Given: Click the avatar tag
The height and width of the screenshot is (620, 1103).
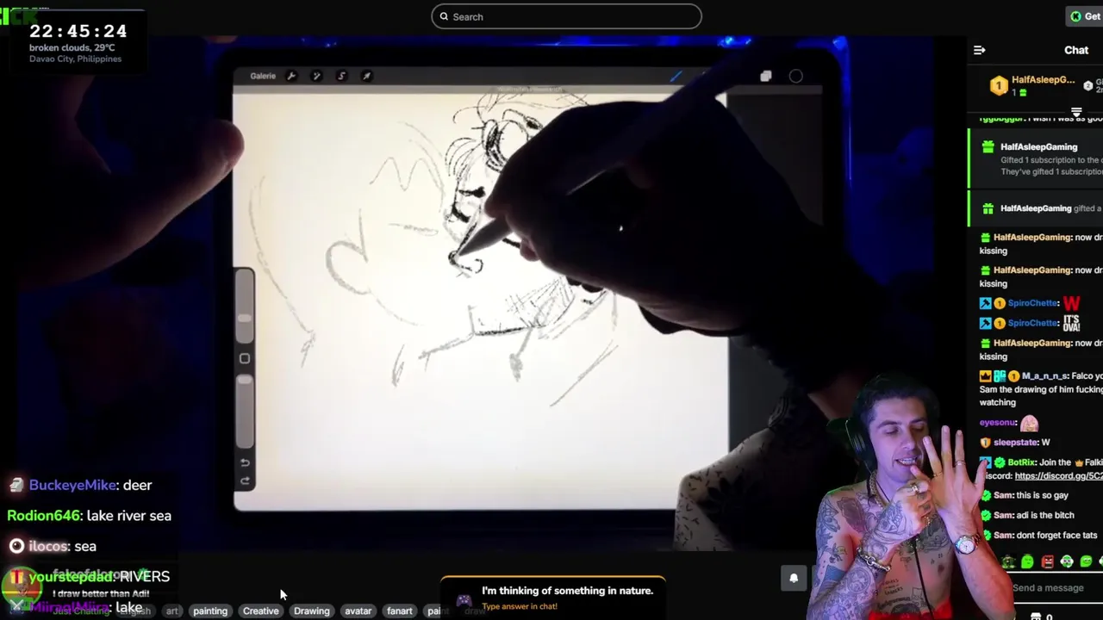Looking at the screenshot, I should coord(358,611).
